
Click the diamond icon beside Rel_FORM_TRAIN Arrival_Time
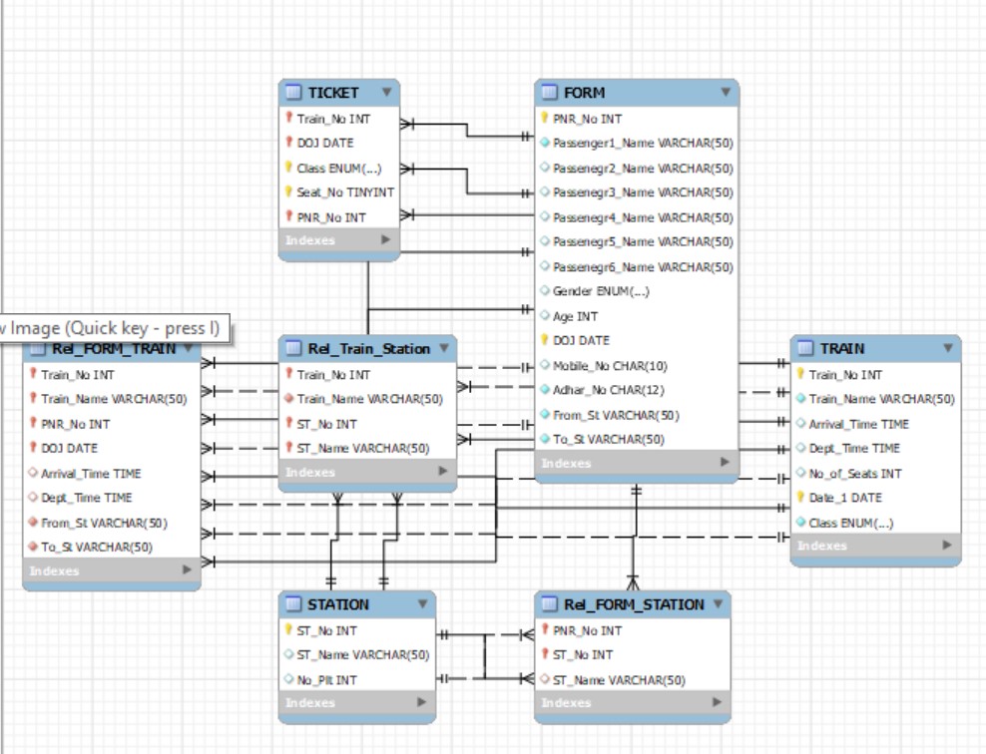(33, 473)
